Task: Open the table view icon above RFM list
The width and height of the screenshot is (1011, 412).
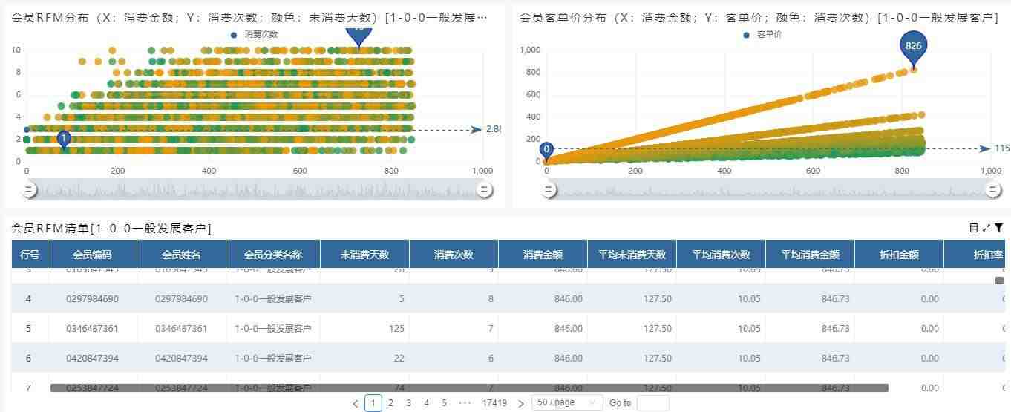Action: click(x=974, y=228)
